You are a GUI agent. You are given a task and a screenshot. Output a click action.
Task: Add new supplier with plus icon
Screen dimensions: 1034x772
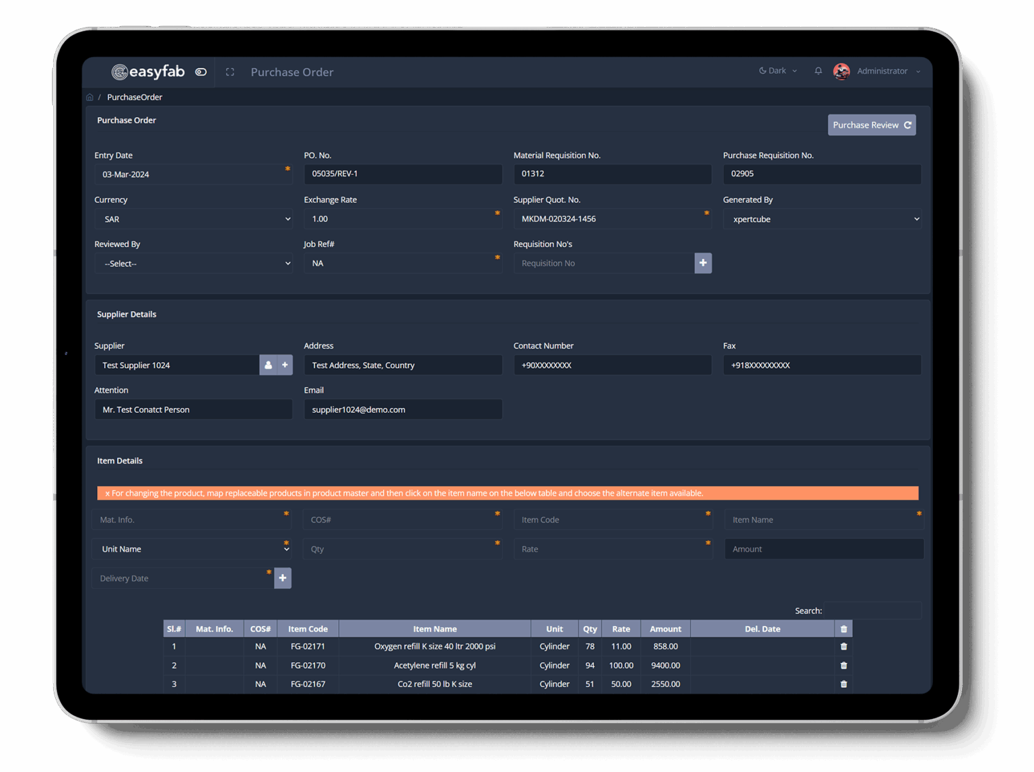click(285, 365)
